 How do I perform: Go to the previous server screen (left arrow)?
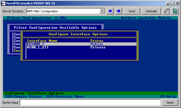click(110, 11)
